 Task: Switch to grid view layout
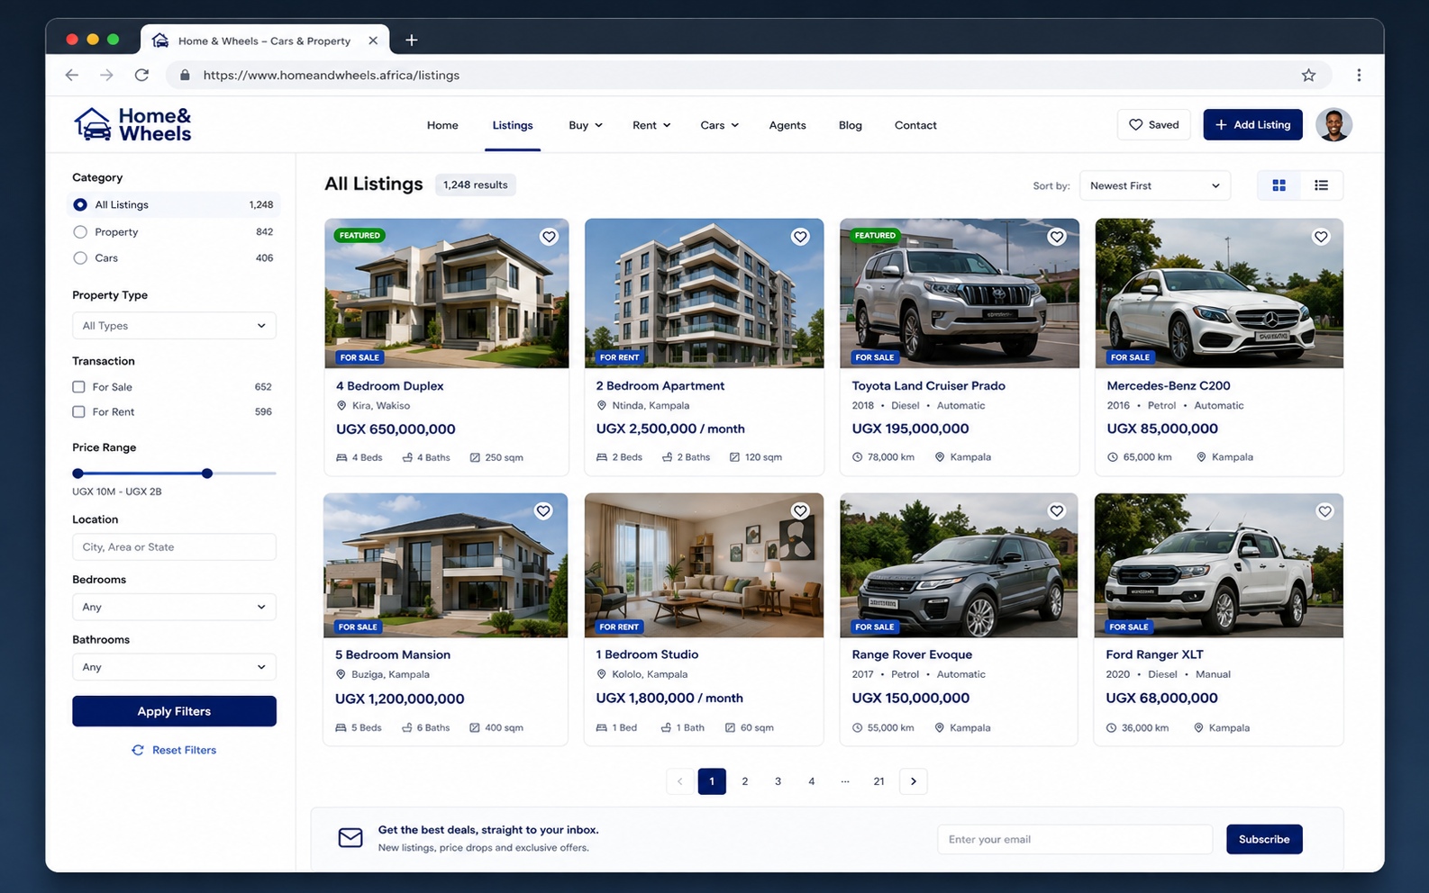1279,185
